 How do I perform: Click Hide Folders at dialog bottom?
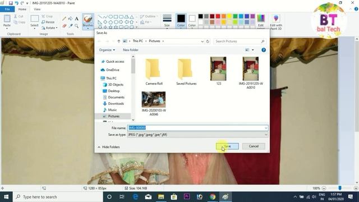[x=109, y=147]
